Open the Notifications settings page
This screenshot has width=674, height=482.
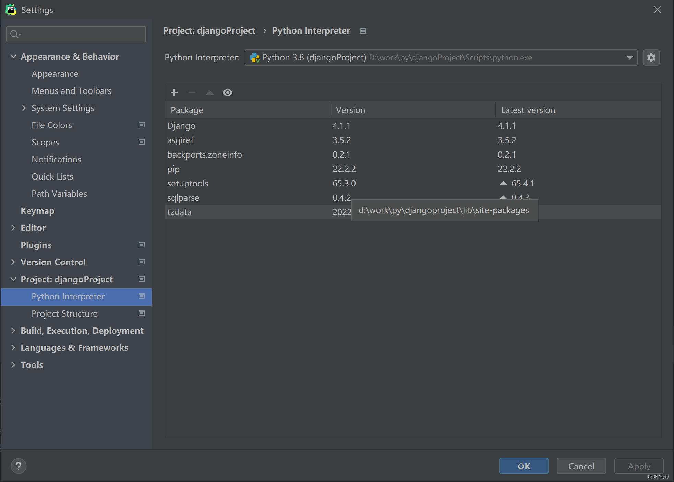(x=56, y=159)
